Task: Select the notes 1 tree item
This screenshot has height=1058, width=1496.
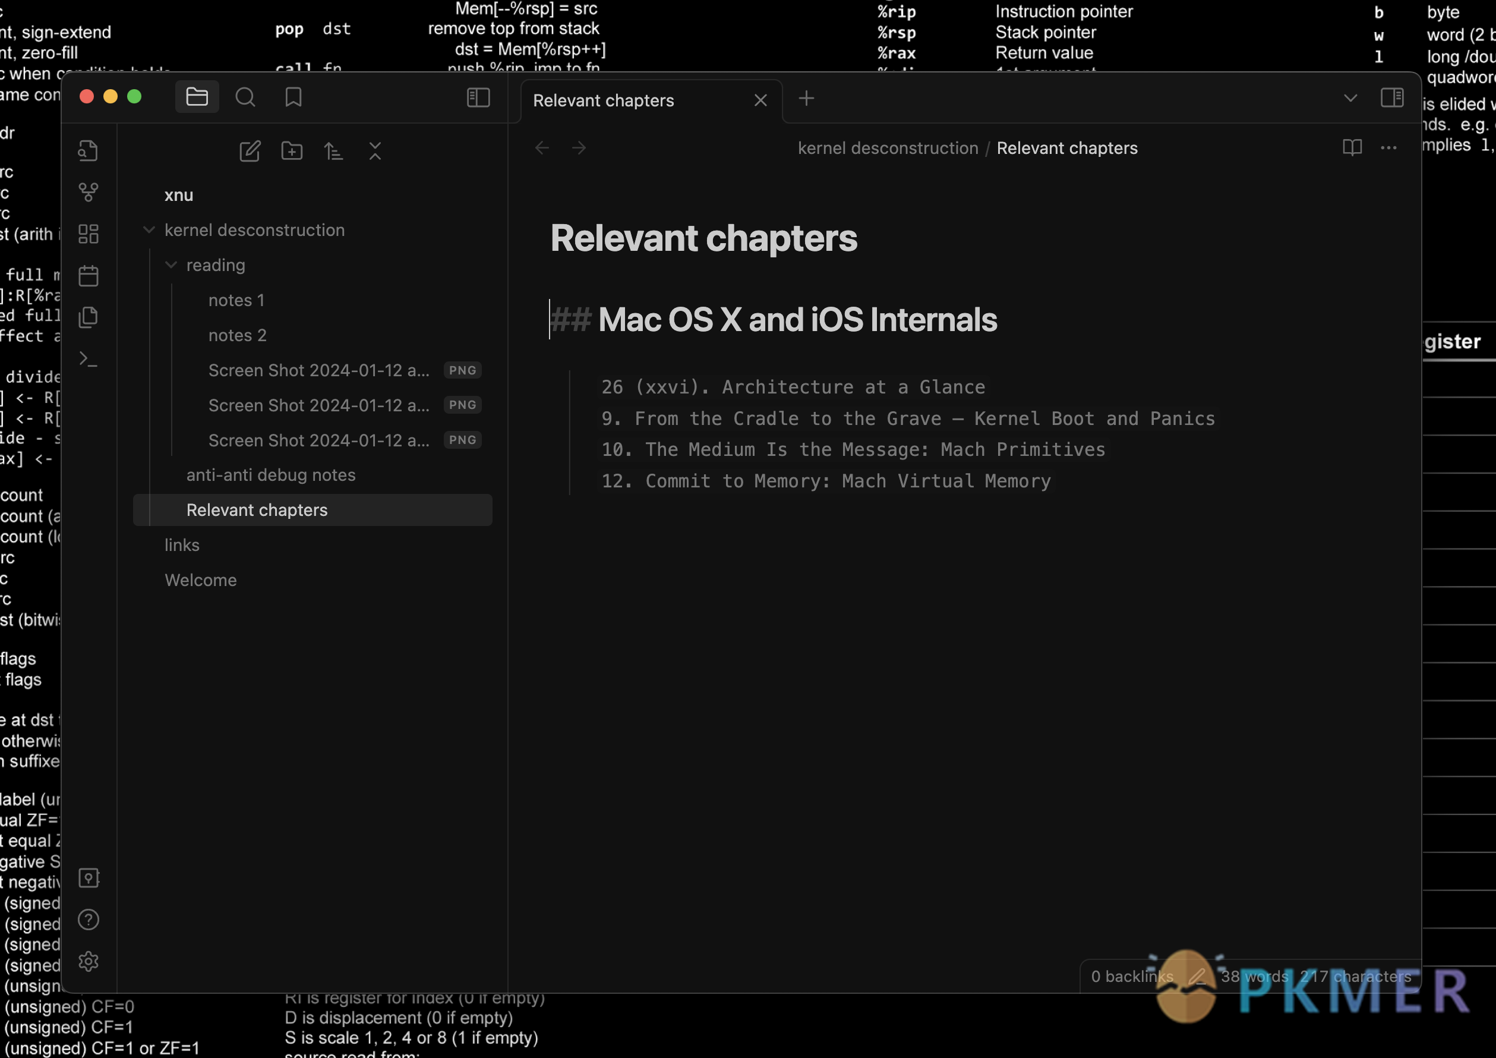Action: tap(235, 299)
